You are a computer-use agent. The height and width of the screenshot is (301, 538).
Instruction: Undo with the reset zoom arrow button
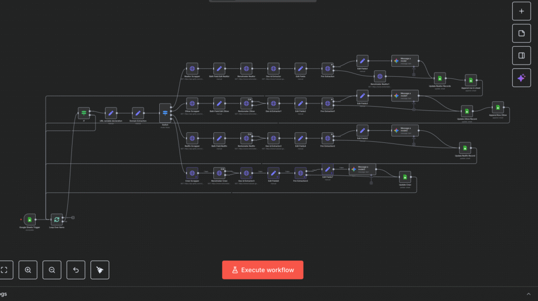tap(76, 270)
